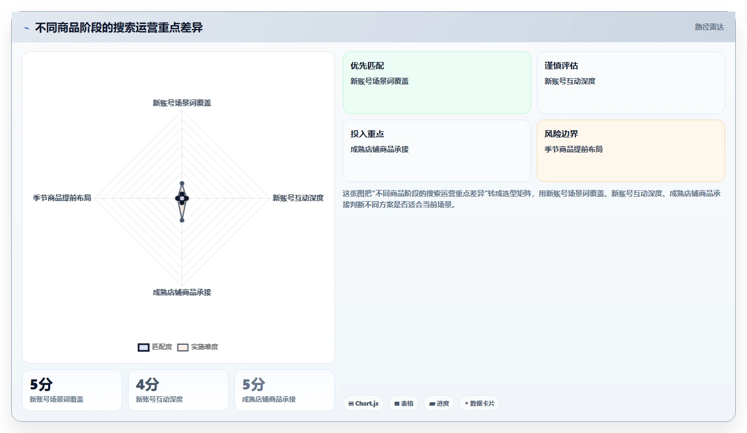747x433 pixels.
Task: Click the radar axis label 新账号互动深度
Action: point(298,198)
